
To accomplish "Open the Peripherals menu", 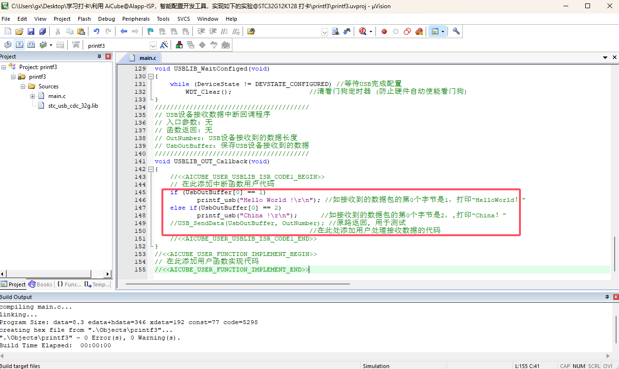I will click(x=136, y=19).
